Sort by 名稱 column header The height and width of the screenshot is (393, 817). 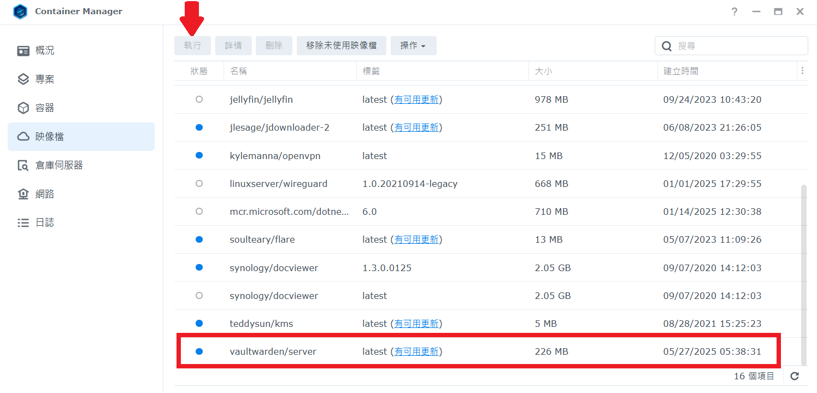point(290,71)
